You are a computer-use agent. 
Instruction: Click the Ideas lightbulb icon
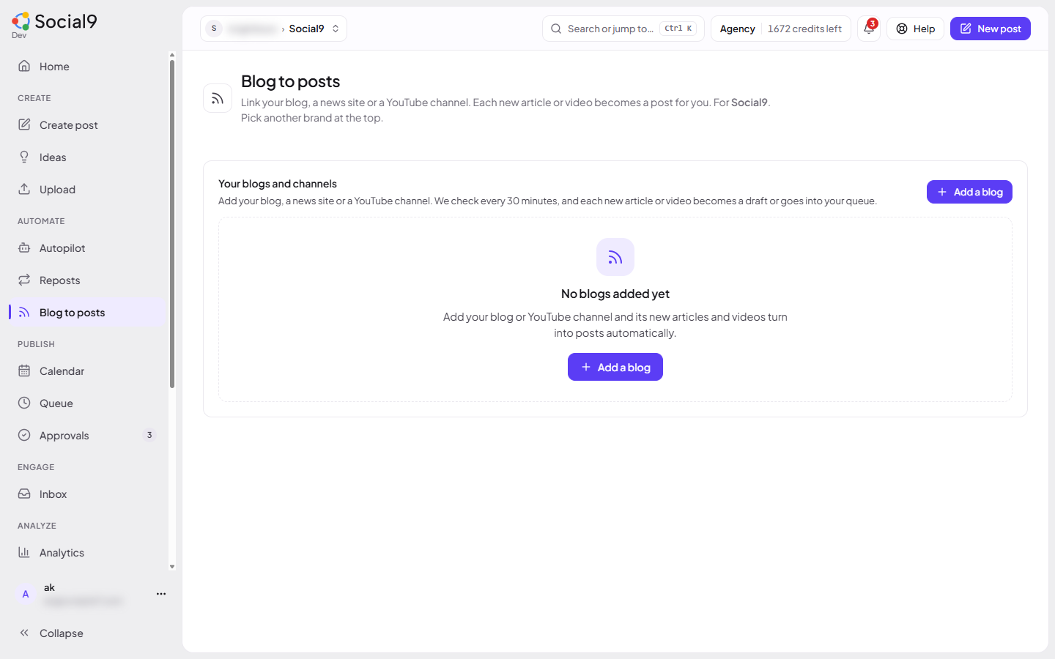click(x=24, y=157)
